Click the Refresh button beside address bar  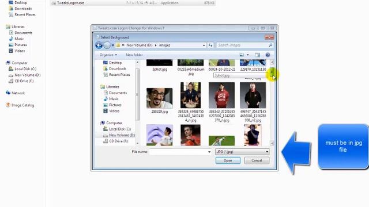click(x=210, y=45)
